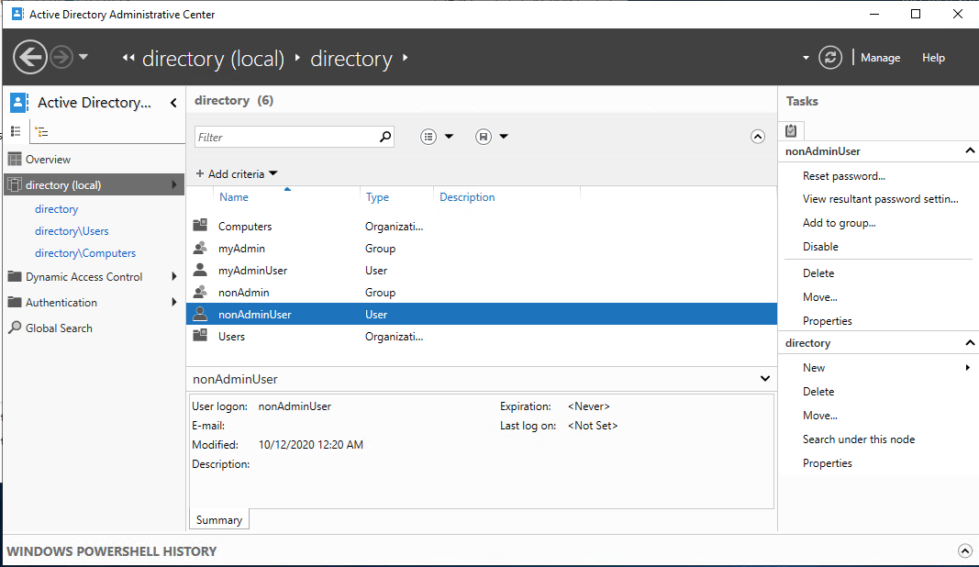
Task: Open the save query dropdown arrow
Action: click(x=503, y=136)
